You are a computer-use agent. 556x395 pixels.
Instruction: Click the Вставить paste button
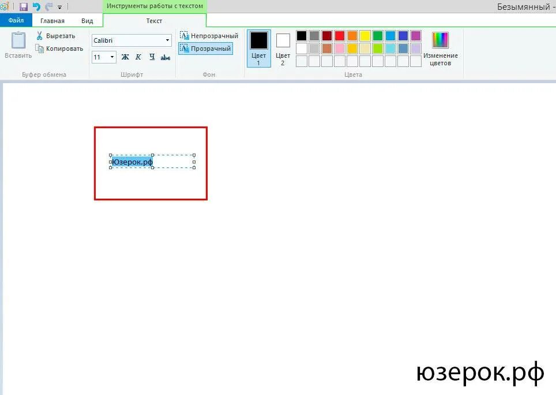coord(18,44)
